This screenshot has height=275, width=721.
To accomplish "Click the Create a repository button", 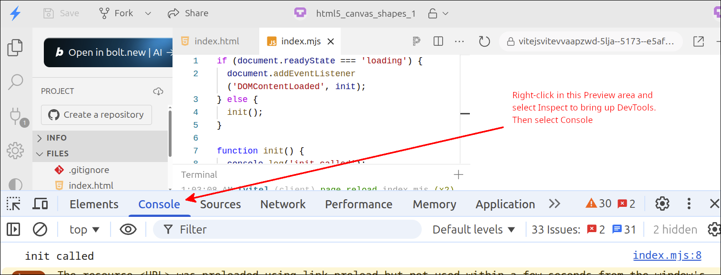I will click(x=96, y=115).
